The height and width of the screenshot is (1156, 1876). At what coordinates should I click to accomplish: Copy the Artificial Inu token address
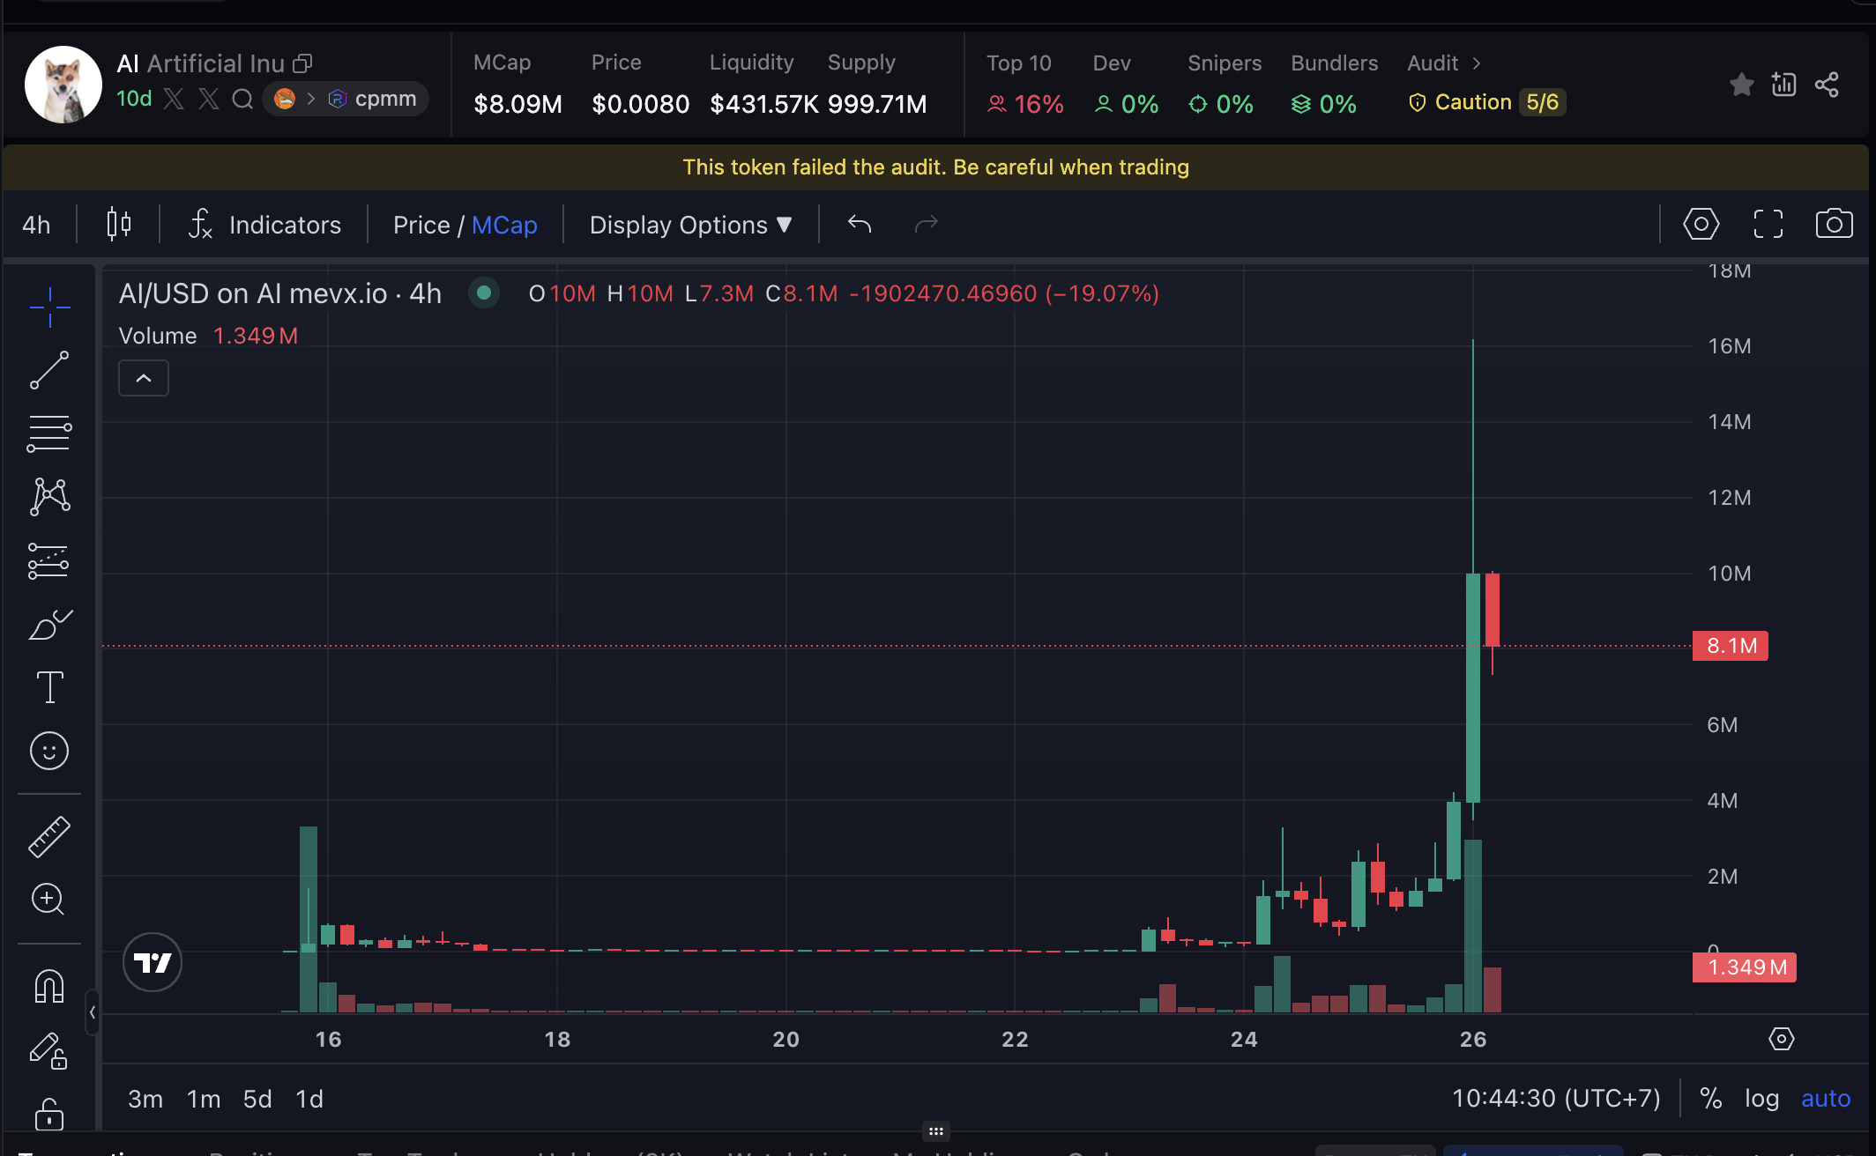tap(302, 63)
